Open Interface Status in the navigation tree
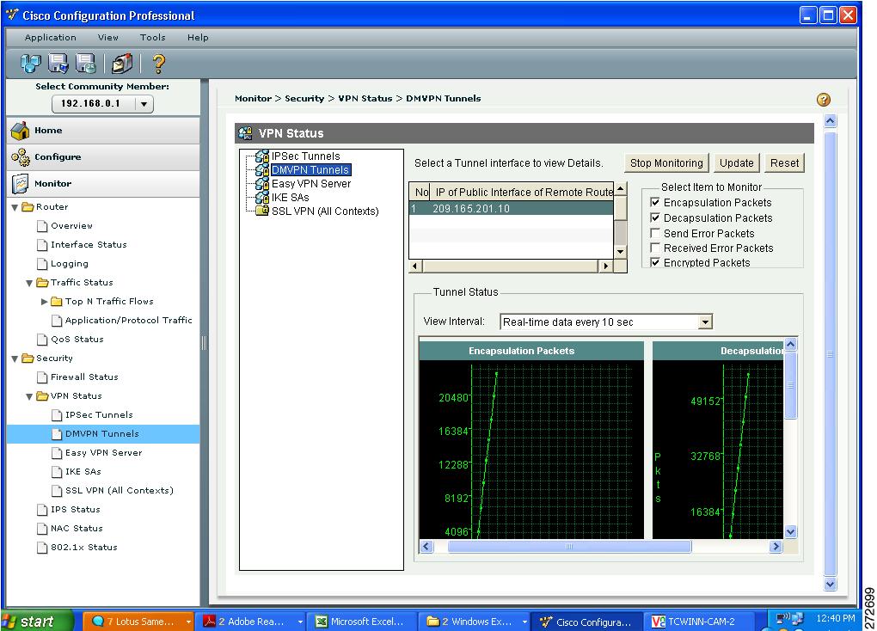 (89, 245)
